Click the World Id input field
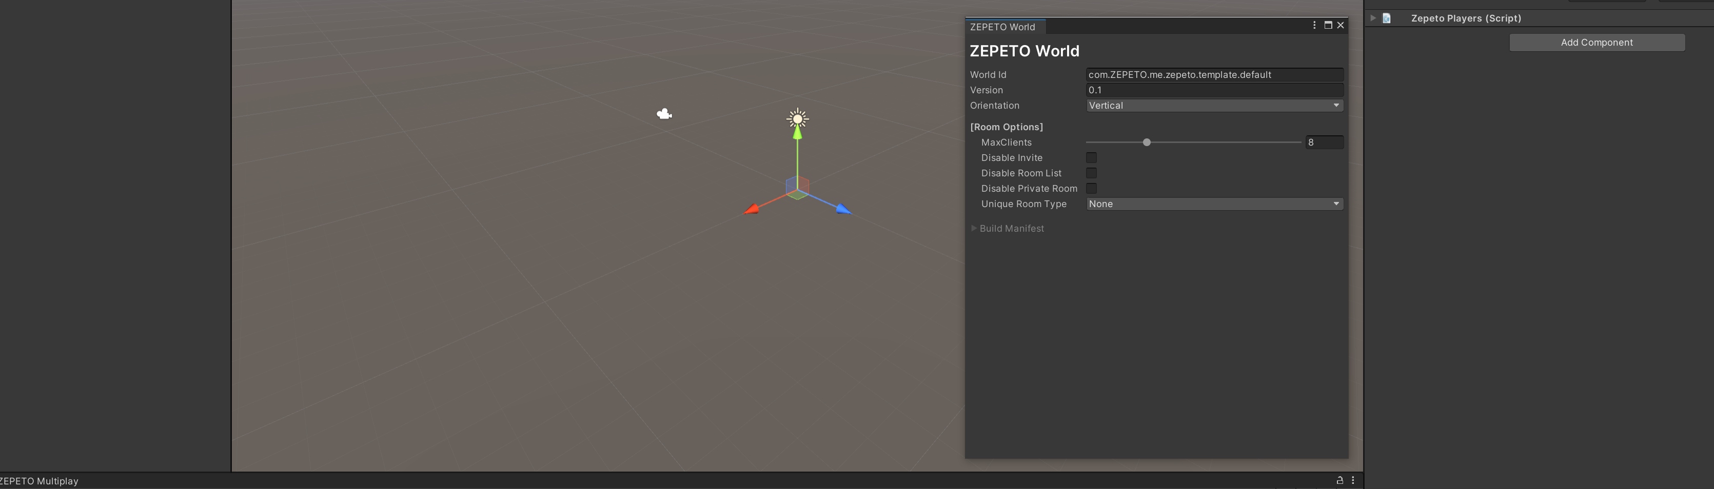The height and width of the screenshot is (489, 1714). point(1214,74)
